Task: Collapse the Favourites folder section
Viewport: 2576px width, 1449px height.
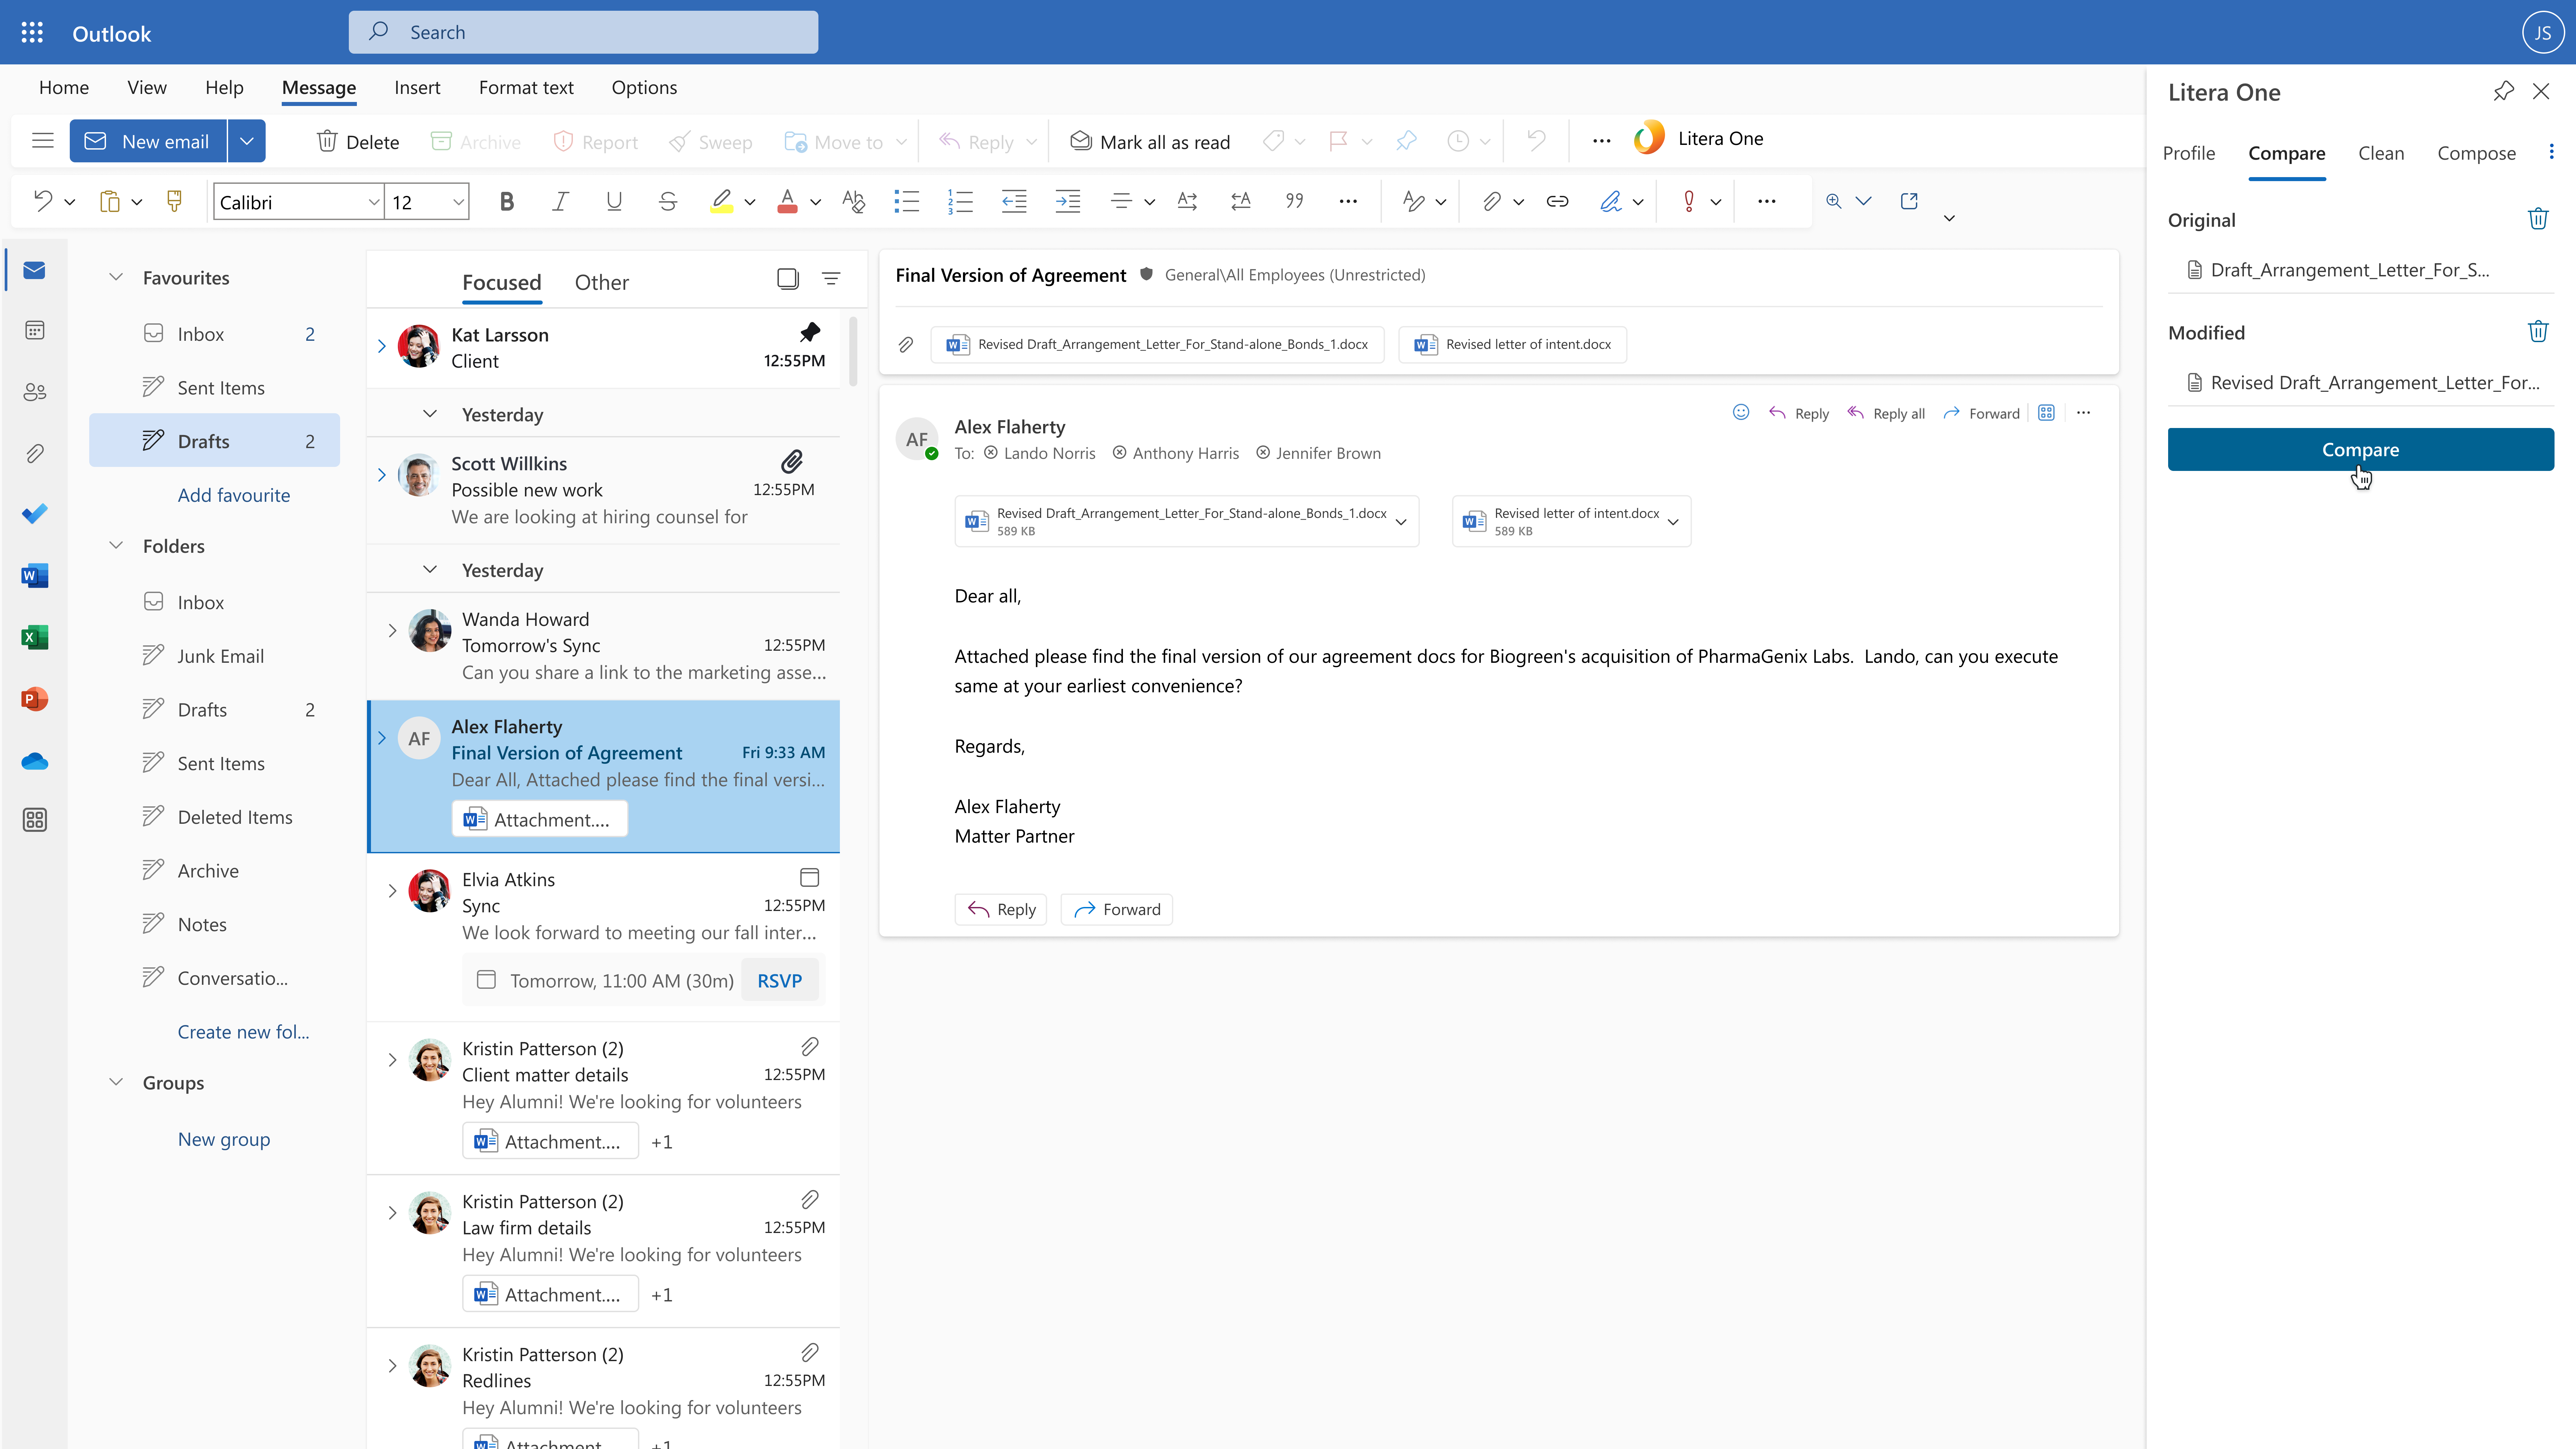Action: pos(116,277)
